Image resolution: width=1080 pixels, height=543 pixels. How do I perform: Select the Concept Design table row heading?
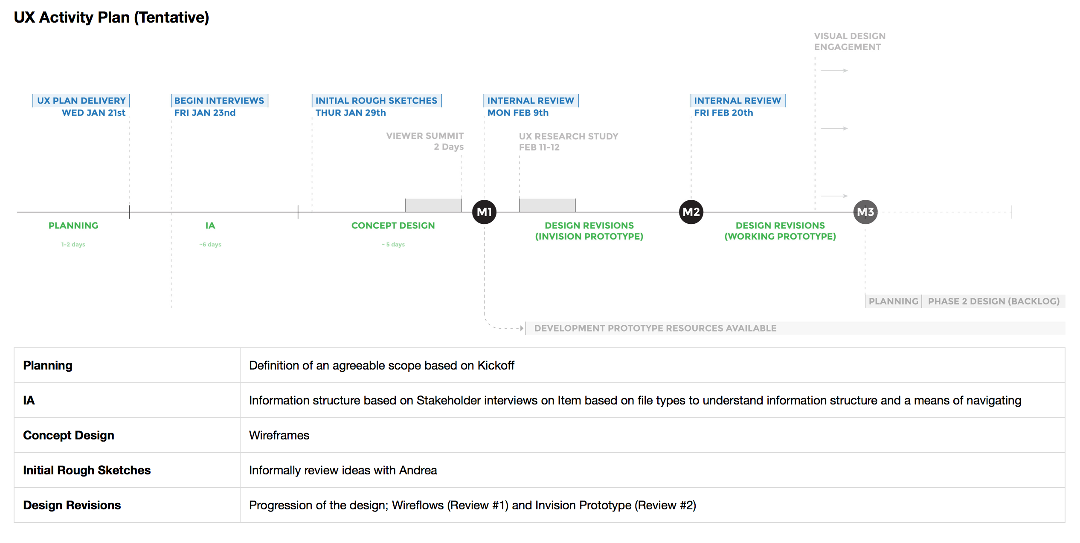point(69,435)
